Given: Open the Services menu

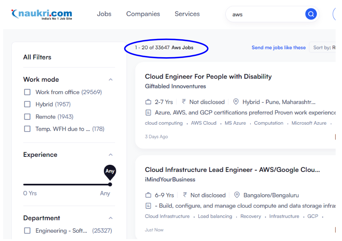Looking at the screenshot, I should pos(187,14).
